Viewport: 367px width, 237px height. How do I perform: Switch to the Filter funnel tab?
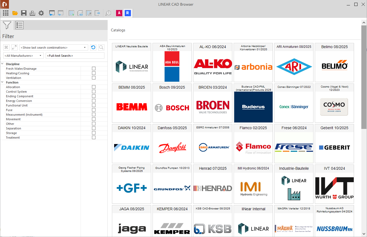coord(7,25)
